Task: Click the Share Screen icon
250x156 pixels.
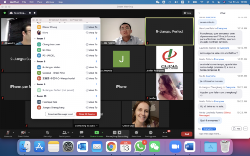Action: click(97, 132)
